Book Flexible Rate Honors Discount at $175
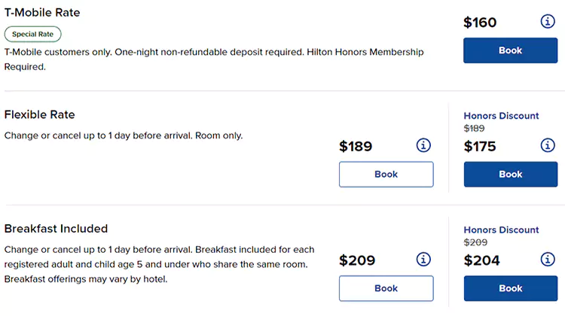 (x=510, y=174)
